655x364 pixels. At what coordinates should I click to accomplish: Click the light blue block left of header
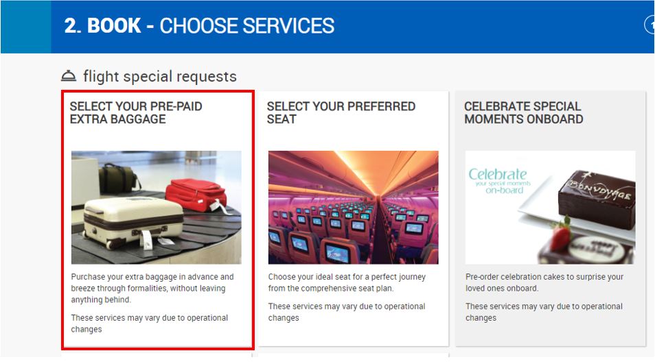[25, 26]
